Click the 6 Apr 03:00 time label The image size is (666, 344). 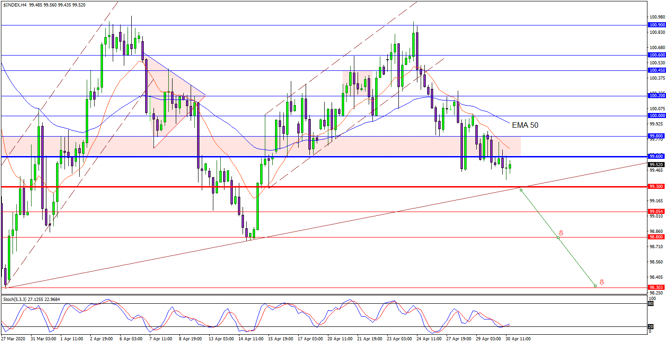pos(131,339)
